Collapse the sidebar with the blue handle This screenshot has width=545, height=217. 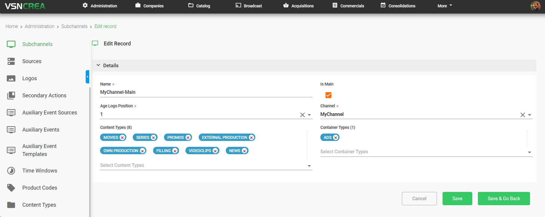(87, 77)
